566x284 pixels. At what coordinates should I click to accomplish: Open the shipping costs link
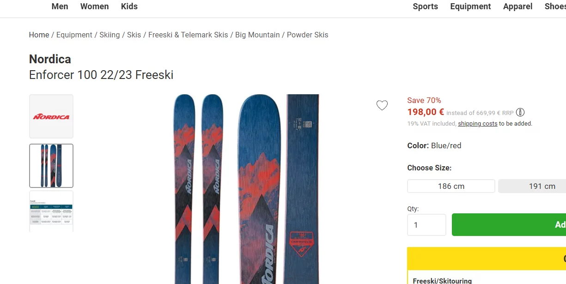(x=477, y=124)
